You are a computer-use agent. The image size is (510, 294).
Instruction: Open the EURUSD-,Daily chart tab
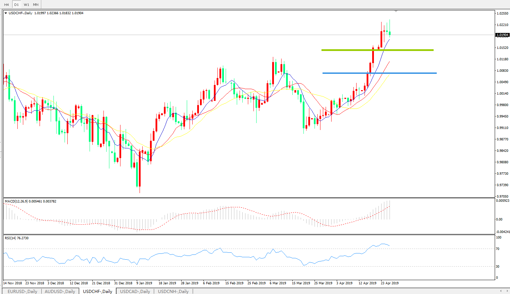point(22,291)
